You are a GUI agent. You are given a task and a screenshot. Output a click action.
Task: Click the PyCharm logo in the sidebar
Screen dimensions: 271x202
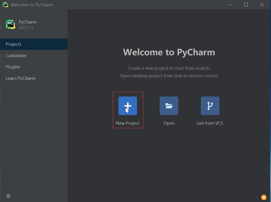click(11, 24)
